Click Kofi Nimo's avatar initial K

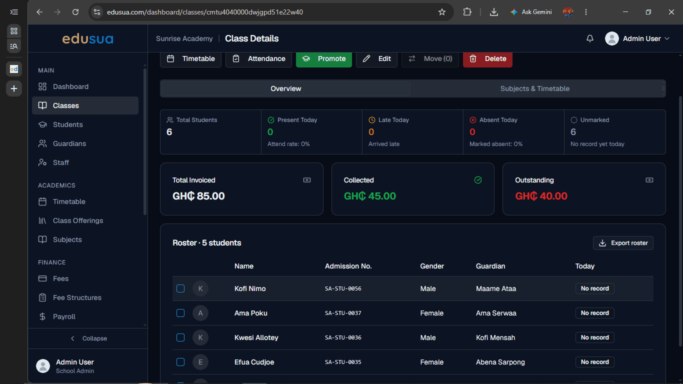(200, 288)
